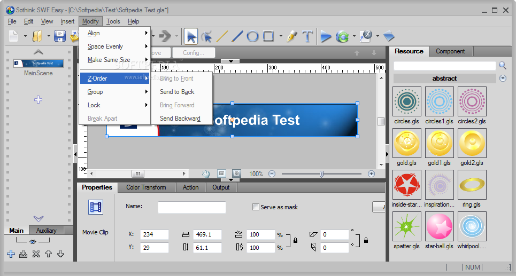Screen dimensions: 516x276
Task: Click the New document icon
Action: (13, 36)
